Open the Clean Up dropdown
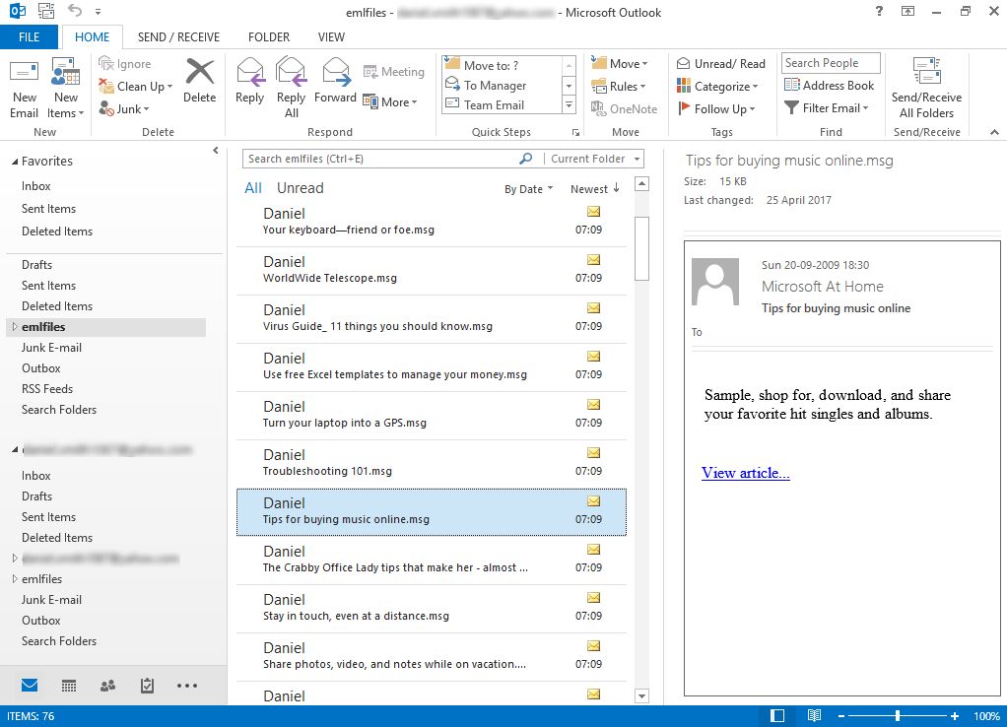The width and height of the screenshot is (1007, 727). [136, 86]
